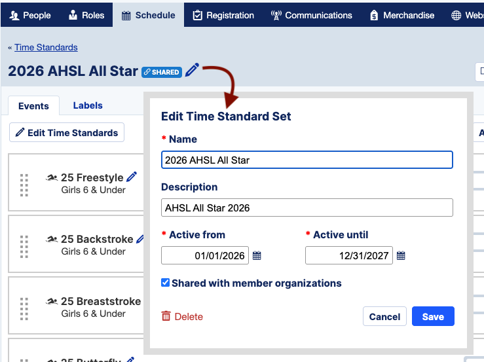Save the time standard set
484x362 pixels.
point(433,316)
